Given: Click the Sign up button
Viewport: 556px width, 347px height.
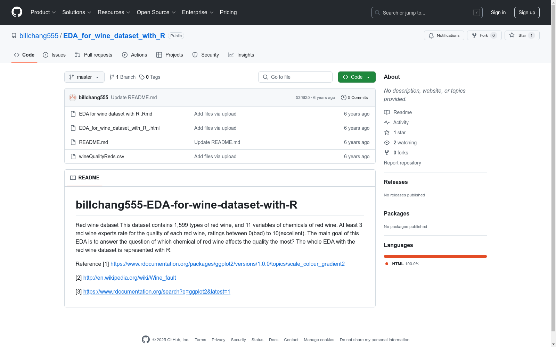Looking at the screenshot, I should click(x=527, y=12).
